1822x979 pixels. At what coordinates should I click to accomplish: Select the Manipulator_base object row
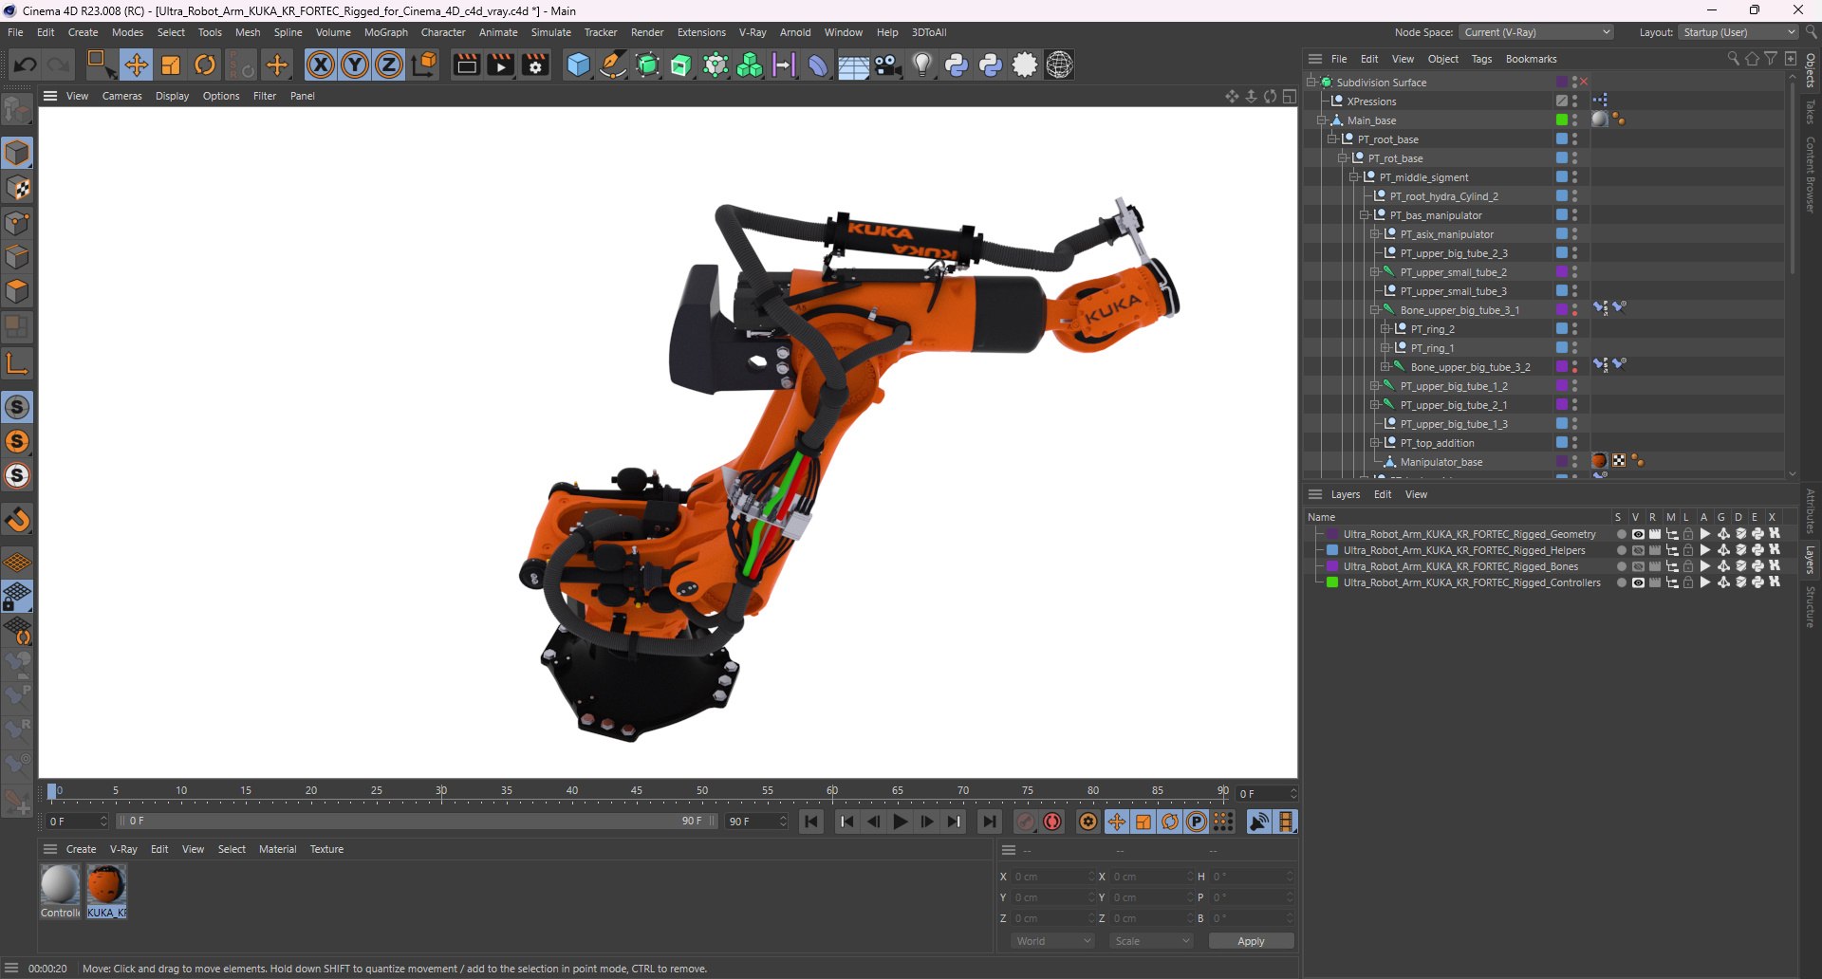(1441, 462)
